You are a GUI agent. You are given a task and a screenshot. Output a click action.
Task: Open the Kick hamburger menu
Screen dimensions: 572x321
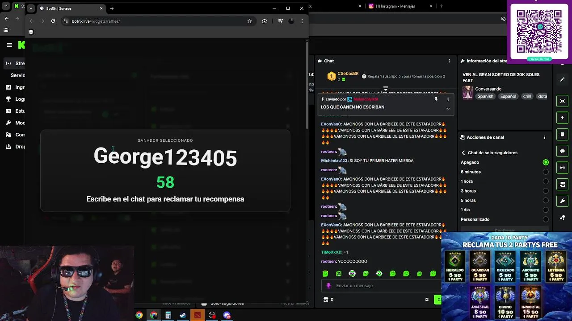9,45
